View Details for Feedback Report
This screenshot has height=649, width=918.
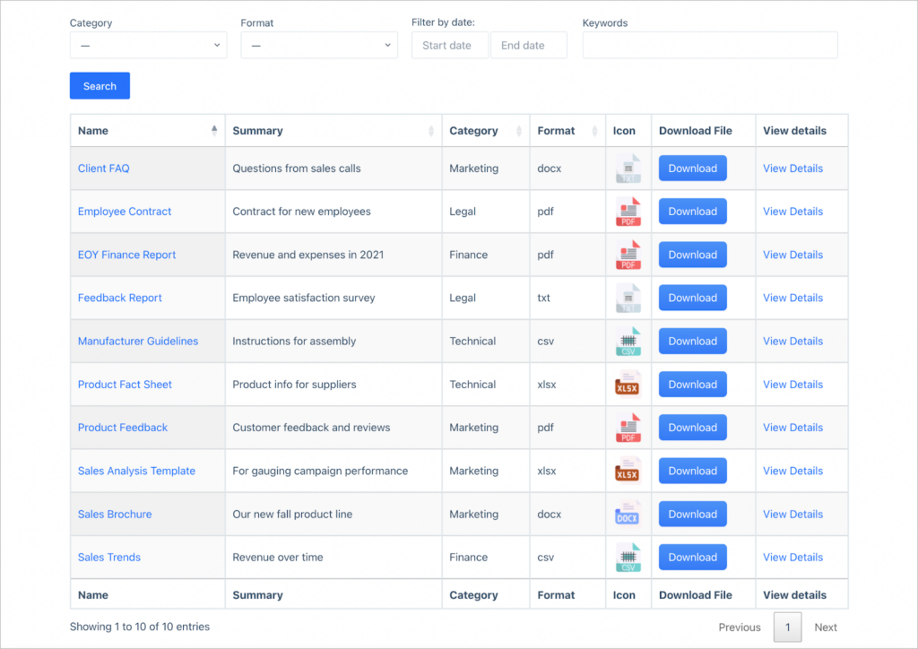point(792,298)
